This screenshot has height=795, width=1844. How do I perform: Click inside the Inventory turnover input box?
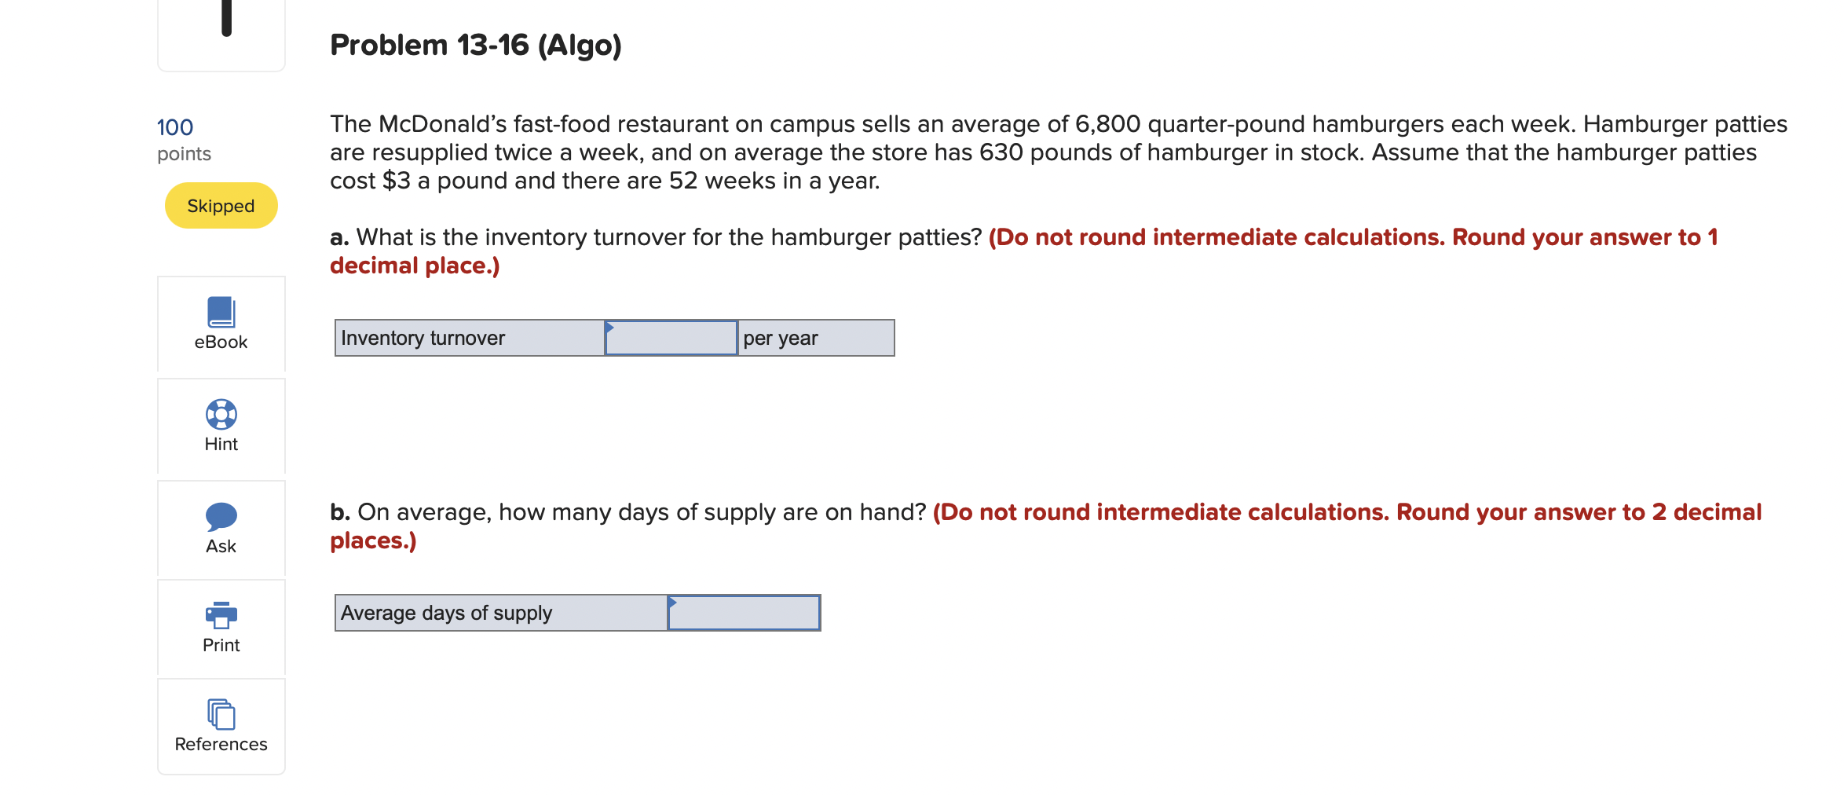(x=671, y=338)
